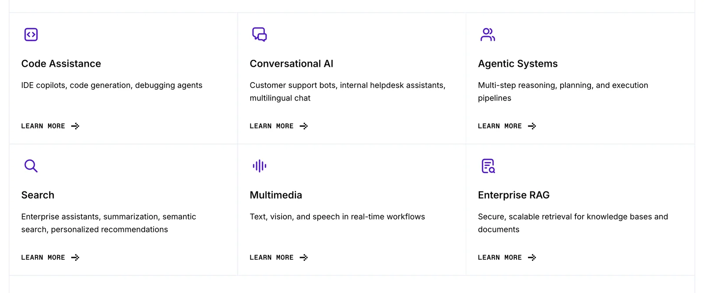Click the 'IDE copilots, code generation' description text

[112, 85]
